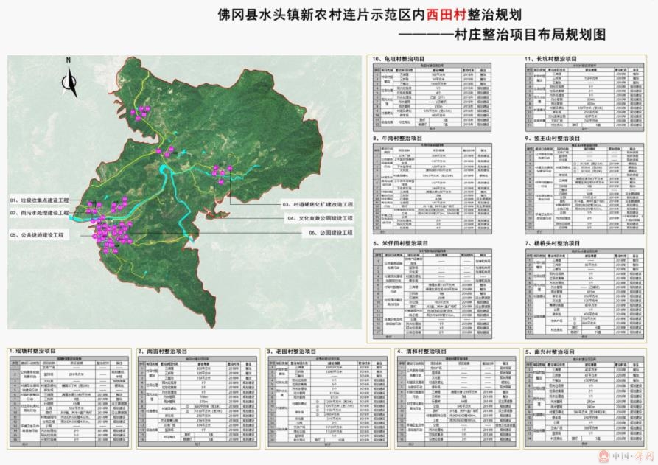The image size is (658, 465).
Task: Click the dense southwest magenta marker cluster
Action: click(x=111, y=232)
